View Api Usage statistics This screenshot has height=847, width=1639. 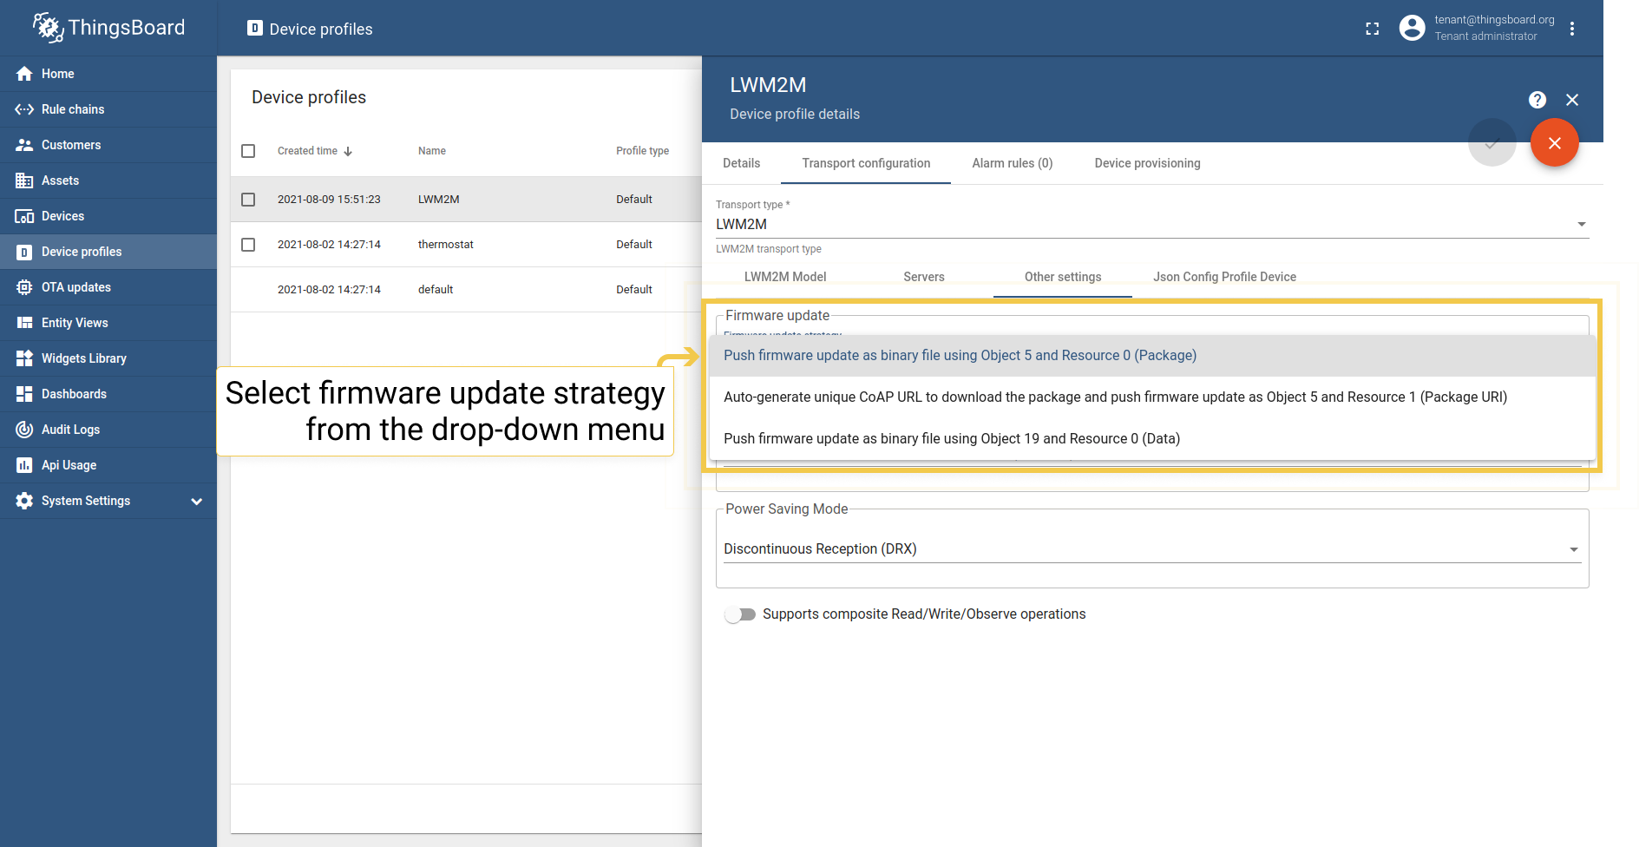click(70, 464)
